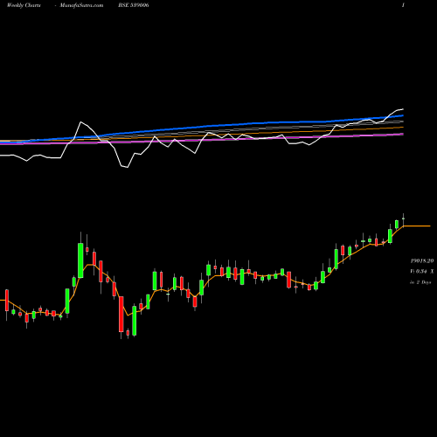Screen dimensions: 437x437
Task: Click the '19018.20' price value
Action: pos(422,260)
